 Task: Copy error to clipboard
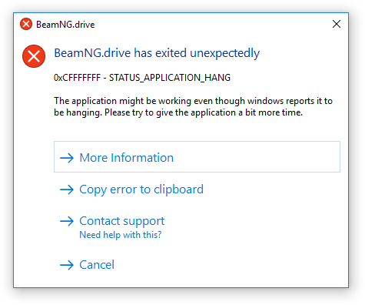pyautogui.click(x=141, y=189)
